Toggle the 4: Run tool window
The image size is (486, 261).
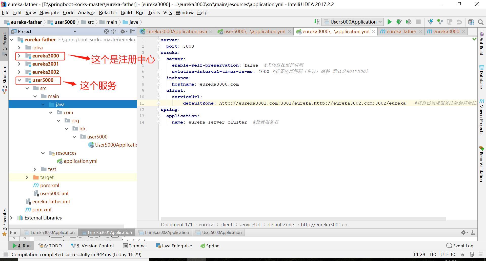[x=22, y=246]
